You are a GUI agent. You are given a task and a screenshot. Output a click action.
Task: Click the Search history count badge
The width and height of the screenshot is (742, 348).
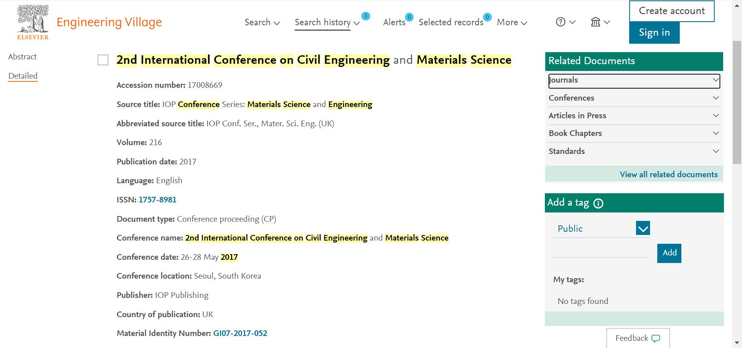[365, 16]
